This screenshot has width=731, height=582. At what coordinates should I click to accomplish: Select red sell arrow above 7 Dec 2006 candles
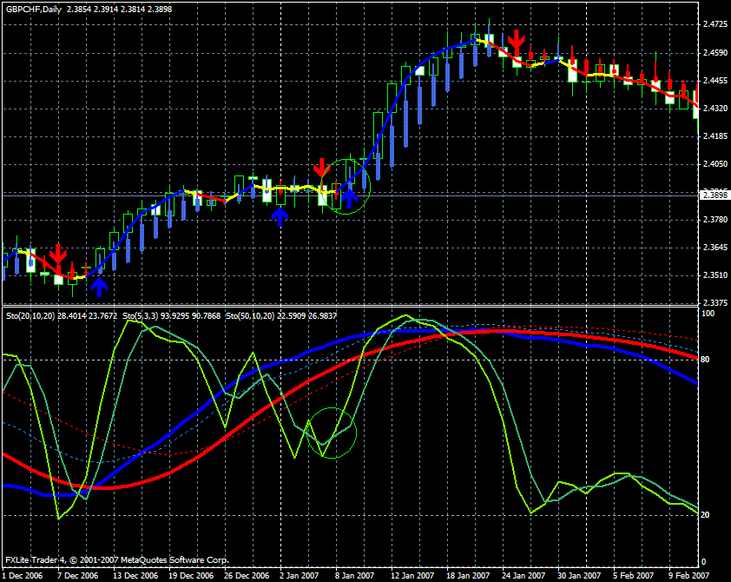click(x=58, y=254)
